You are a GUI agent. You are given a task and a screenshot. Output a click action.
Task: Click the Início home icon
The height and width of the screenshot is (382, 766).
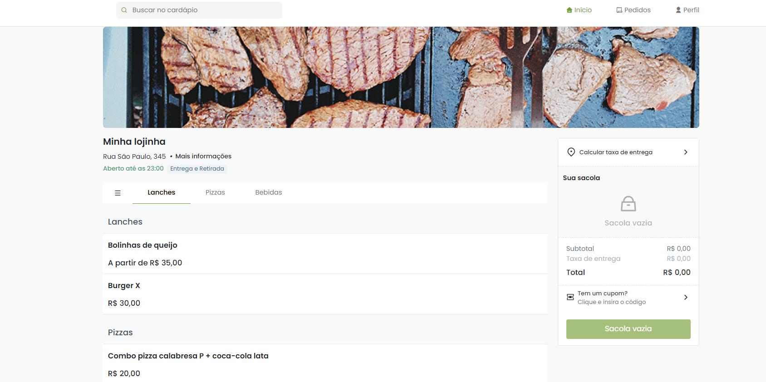click(570, 10)
